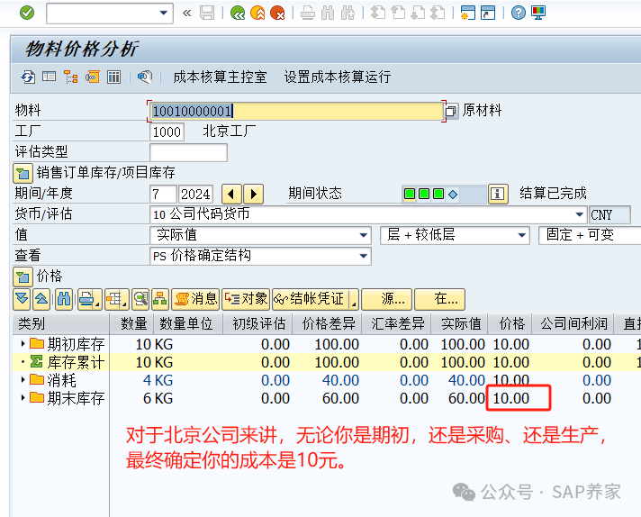This screenshot has width=641, height=517.
Task: Open the search help next to material field
Action: tap(450, 112)
